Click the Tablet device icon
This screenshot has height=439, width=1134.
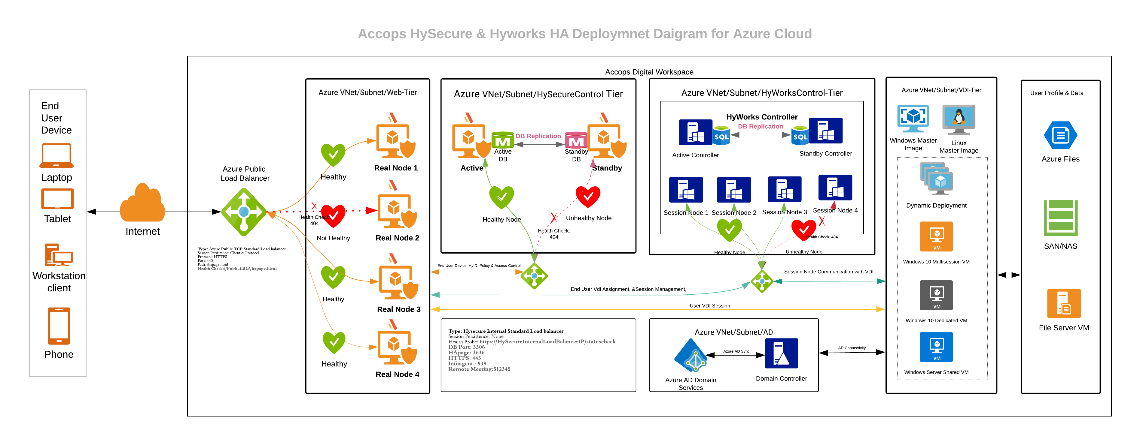point(57,199)
